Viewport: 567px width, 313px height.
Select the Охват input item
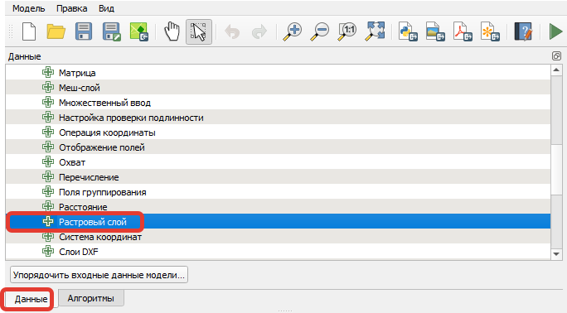coord(278,162)
